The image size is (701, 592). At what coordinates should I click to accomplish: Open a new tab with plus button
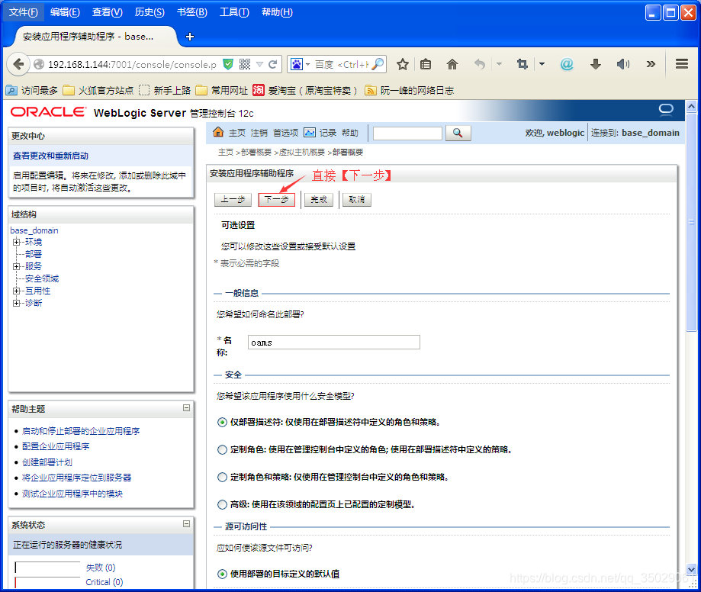(x=190, y=37)
